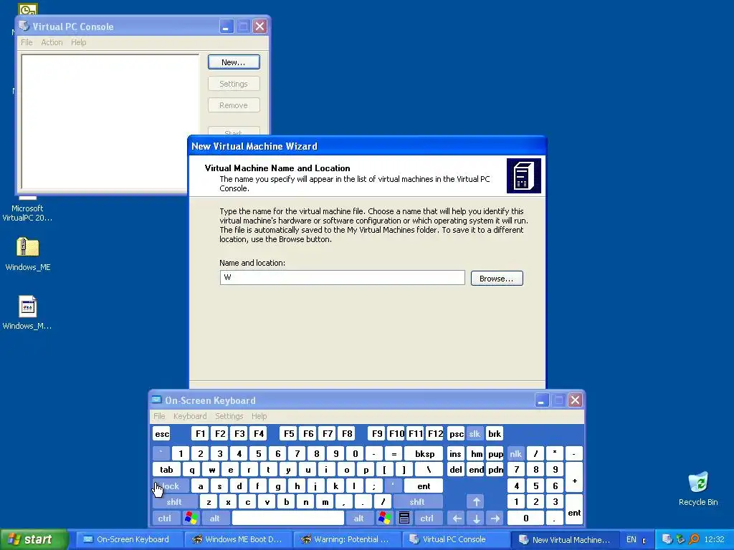Image resolution: width=734 pixels, height=550 pixels.
Task: Click the del key on keyboard
Action: [x=456, y=470]
